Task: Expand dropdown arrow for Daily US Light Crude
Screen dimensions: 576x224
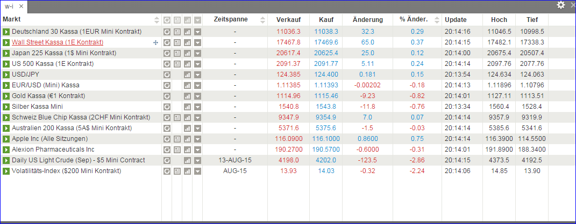Action: (197, 160)
